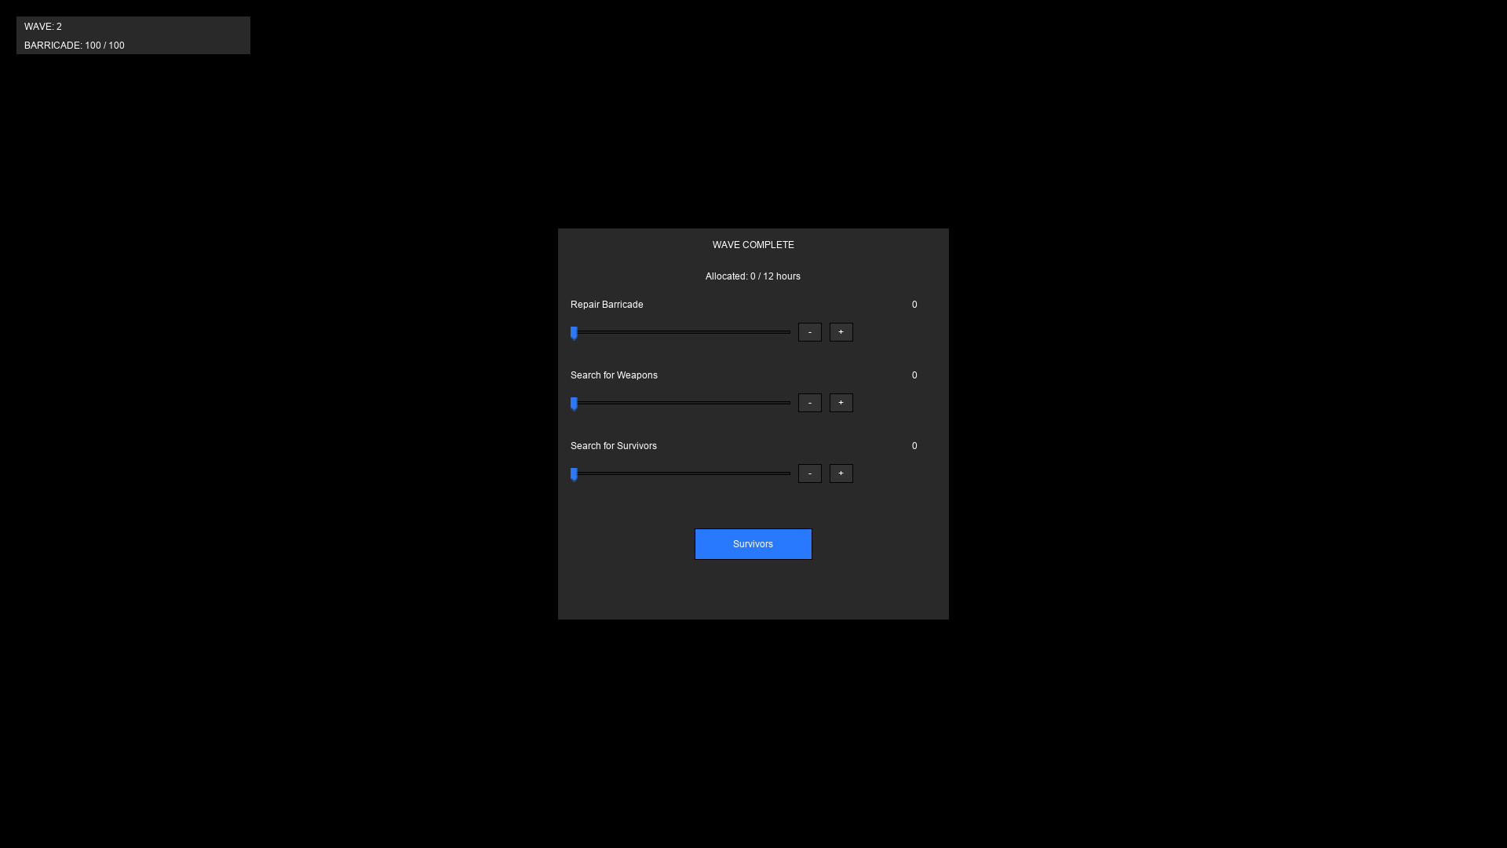Click the Search for Weapons slider handle

(x=575, y=404)
